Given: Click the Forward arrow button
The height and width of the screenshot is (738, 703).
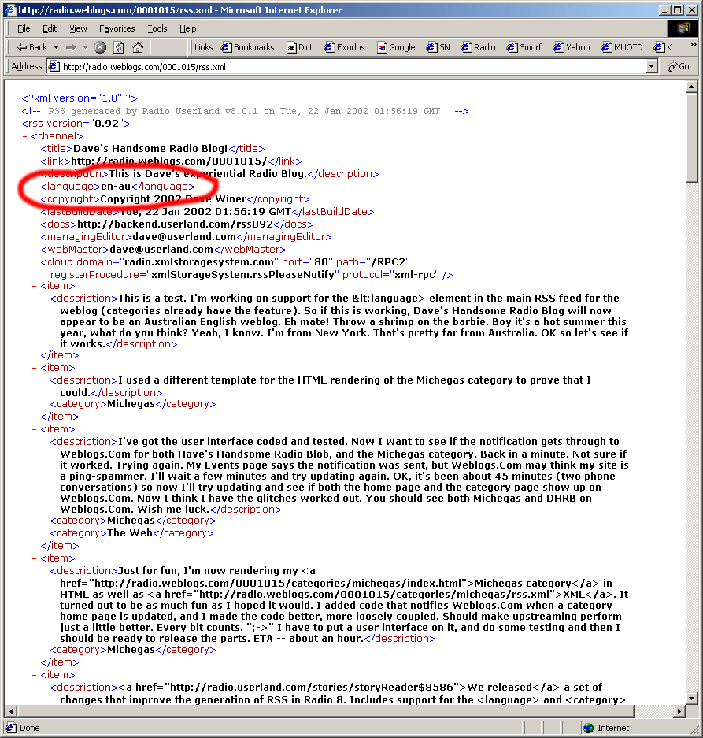Looking at the screenshot, I should [68, 47].
